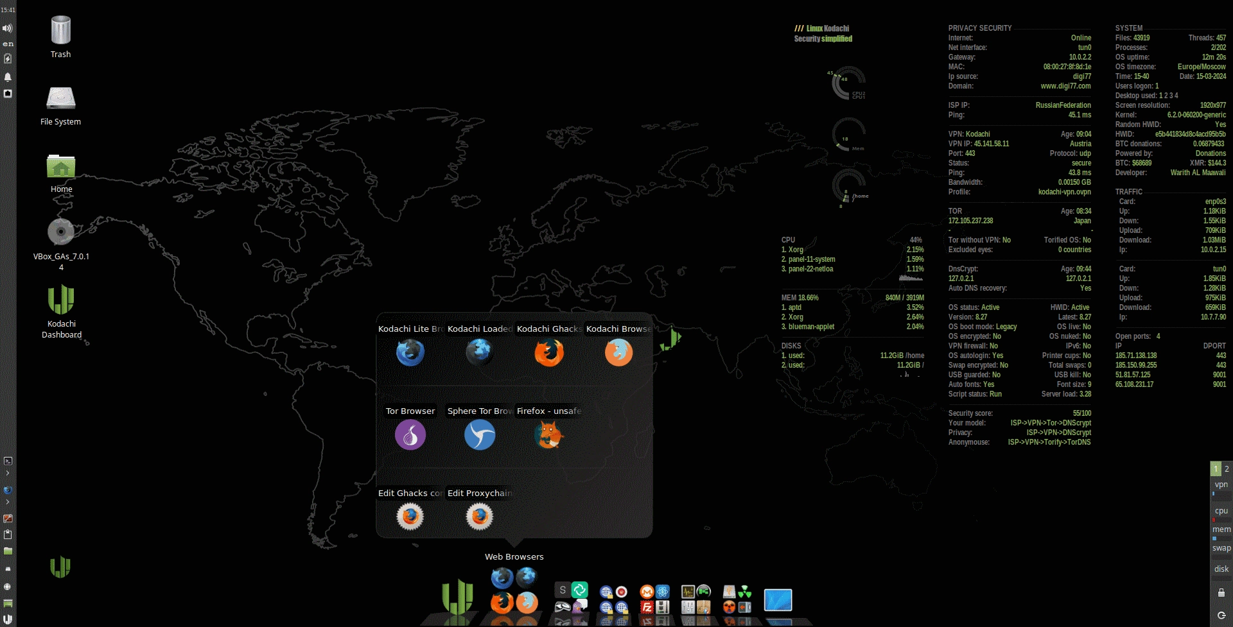
Task: Open the notifications bell icon
Action: [x=8, y=77]
